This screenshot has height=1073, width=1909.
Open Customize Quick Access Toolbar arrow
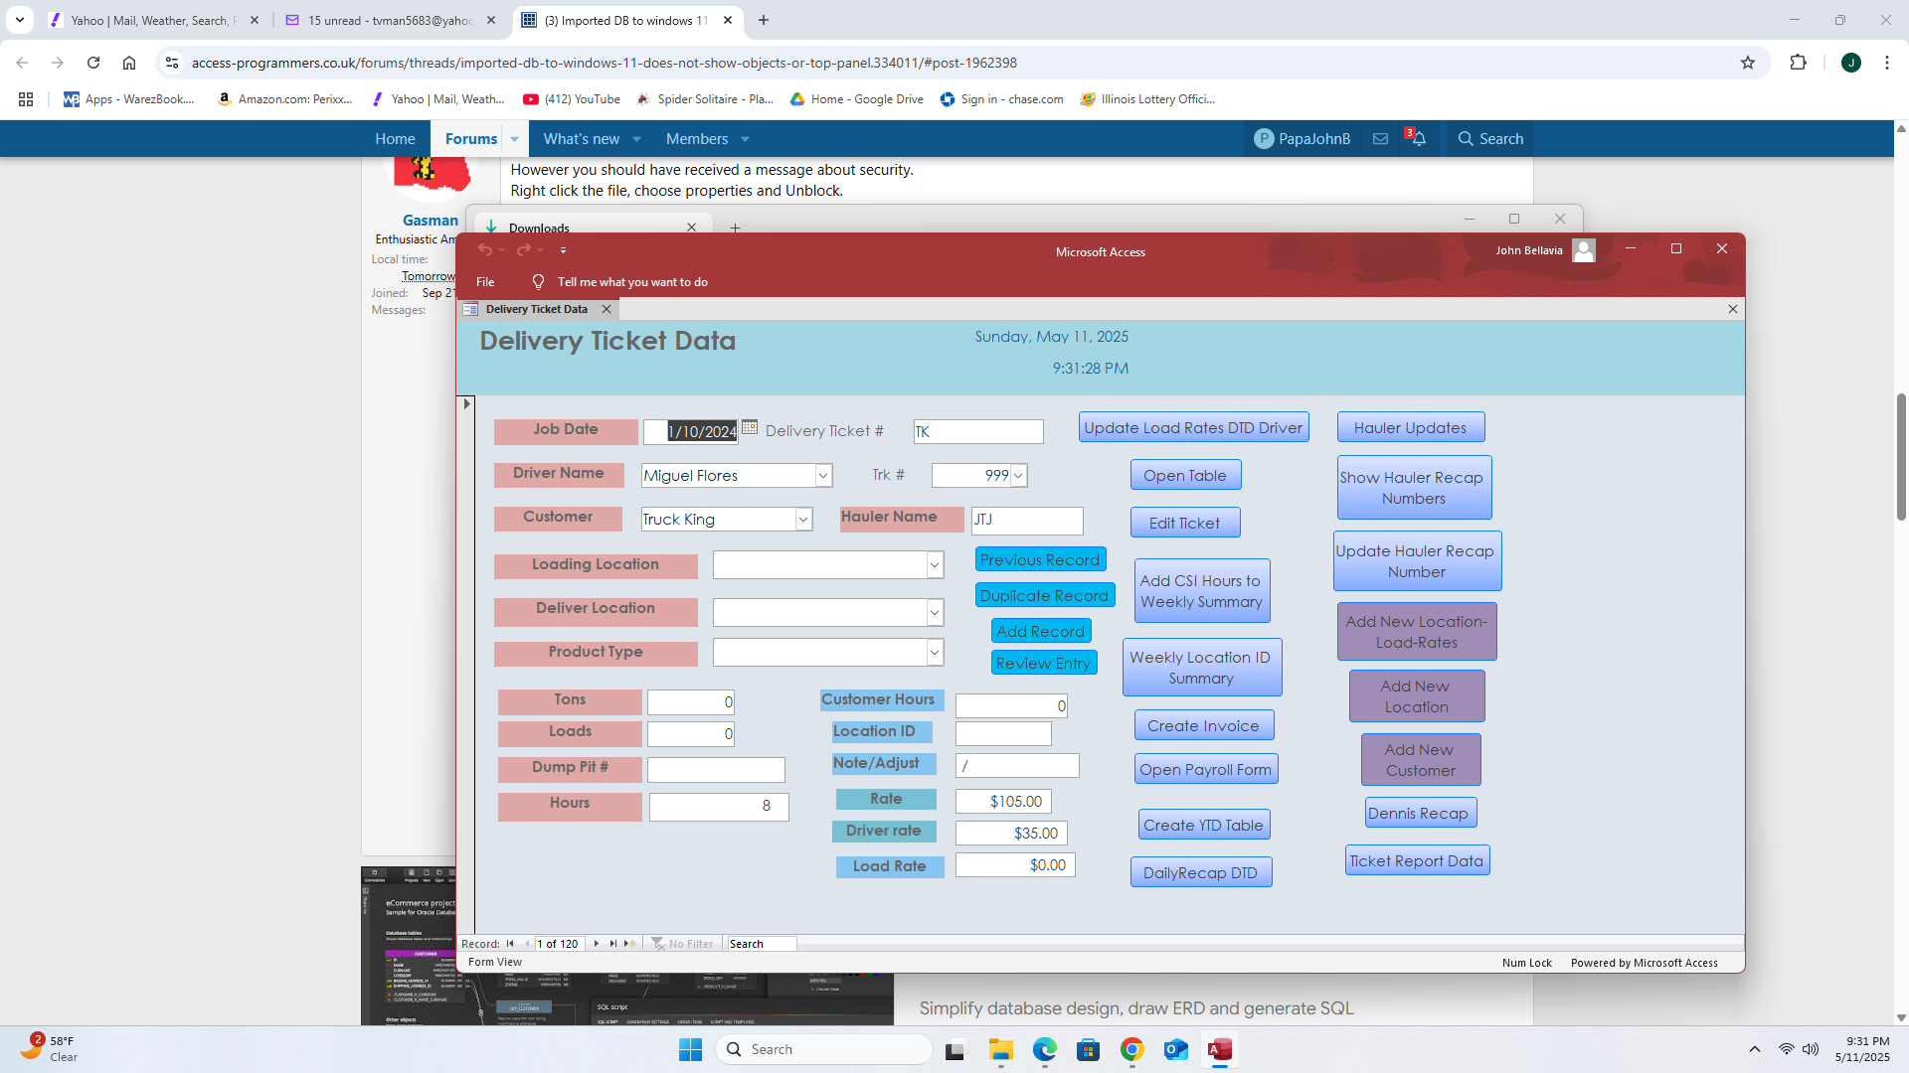point(563,250)
